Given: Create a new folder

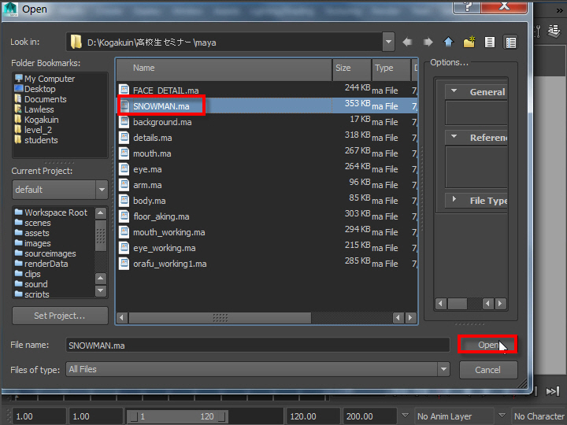Looking at the screenshot, I should tap(469, 42).
